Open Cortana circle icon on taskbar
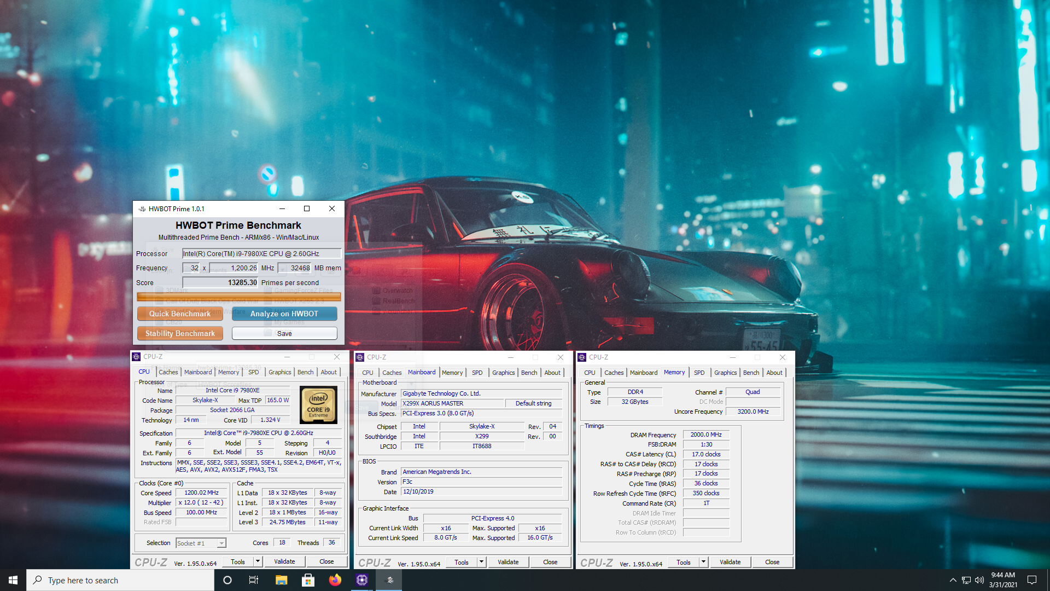This screenshot has height=591, width=1050. [227, 580]
